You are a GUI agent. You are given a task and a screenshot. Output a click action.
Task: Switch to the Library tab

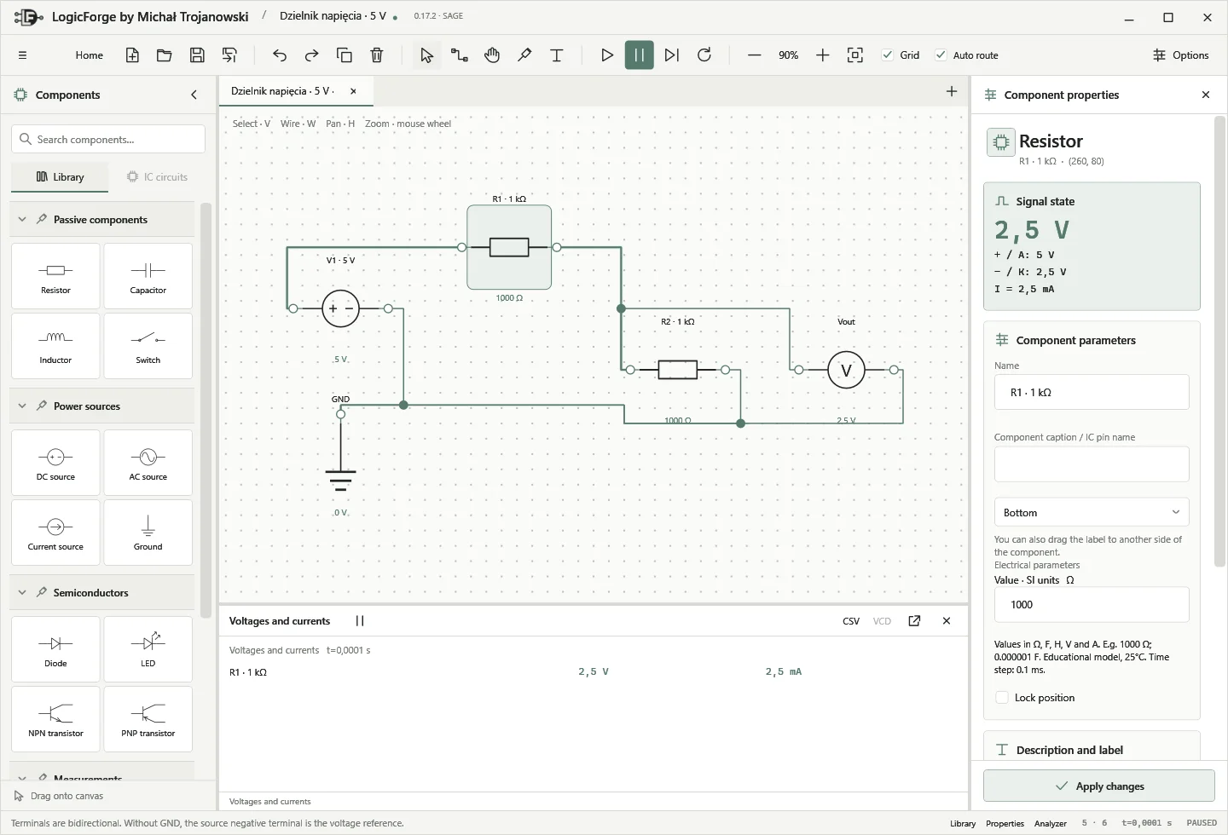pyautogui.click(x=60, y=177)
